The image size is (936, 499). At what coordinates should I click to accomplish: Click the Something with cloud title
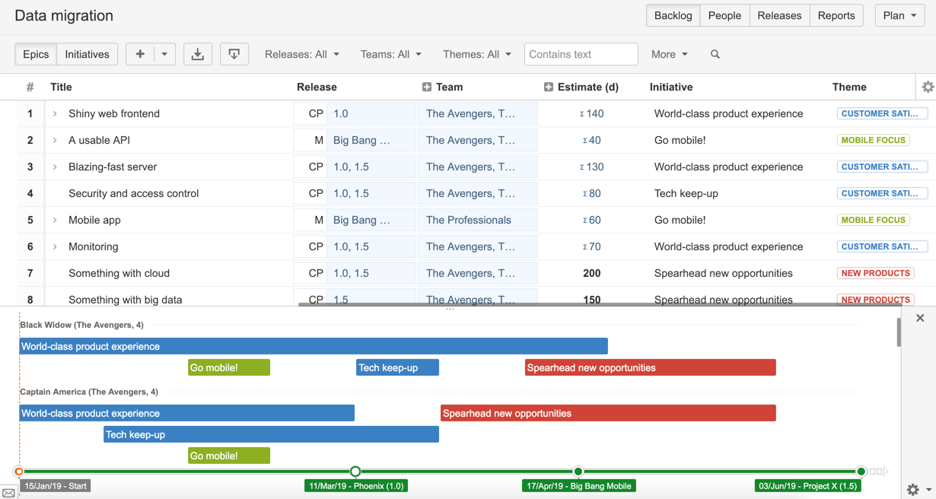click(119, 273)
